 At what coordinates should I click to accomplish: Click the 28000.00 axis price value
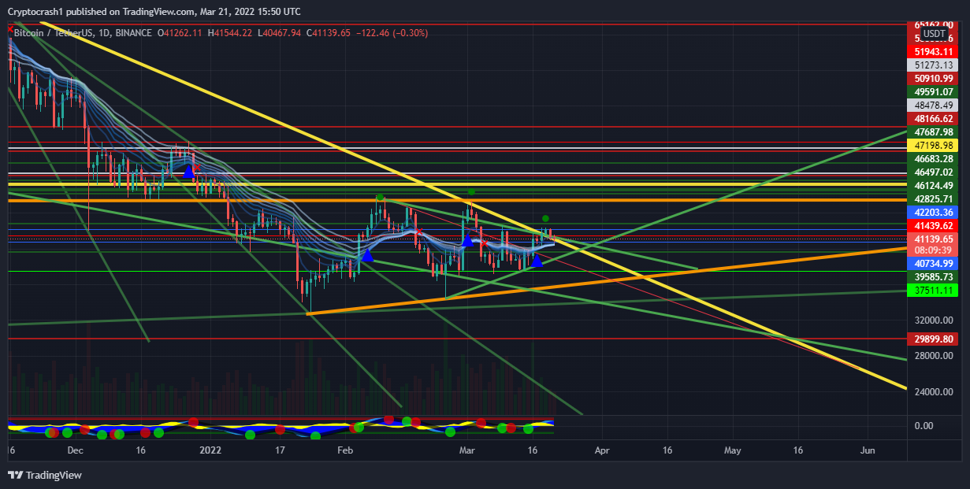pos(934,356)
